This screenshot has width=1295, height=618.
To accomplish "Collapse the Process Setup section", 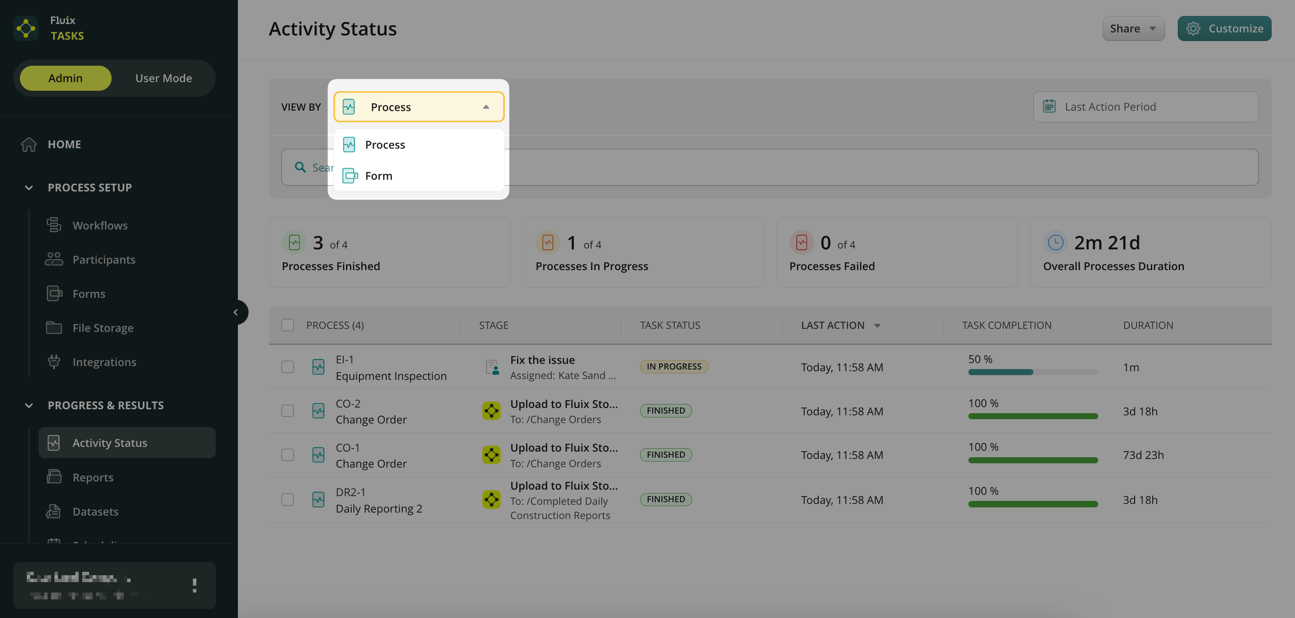I will click(x=29, y=188).
